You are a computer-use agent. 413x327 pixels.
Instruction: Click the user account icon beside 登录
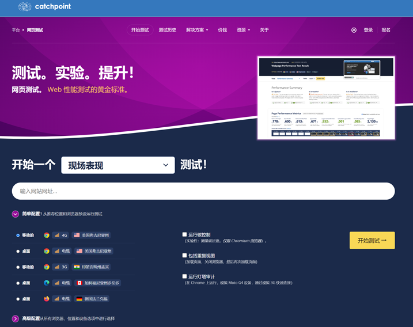pos(354,30)
